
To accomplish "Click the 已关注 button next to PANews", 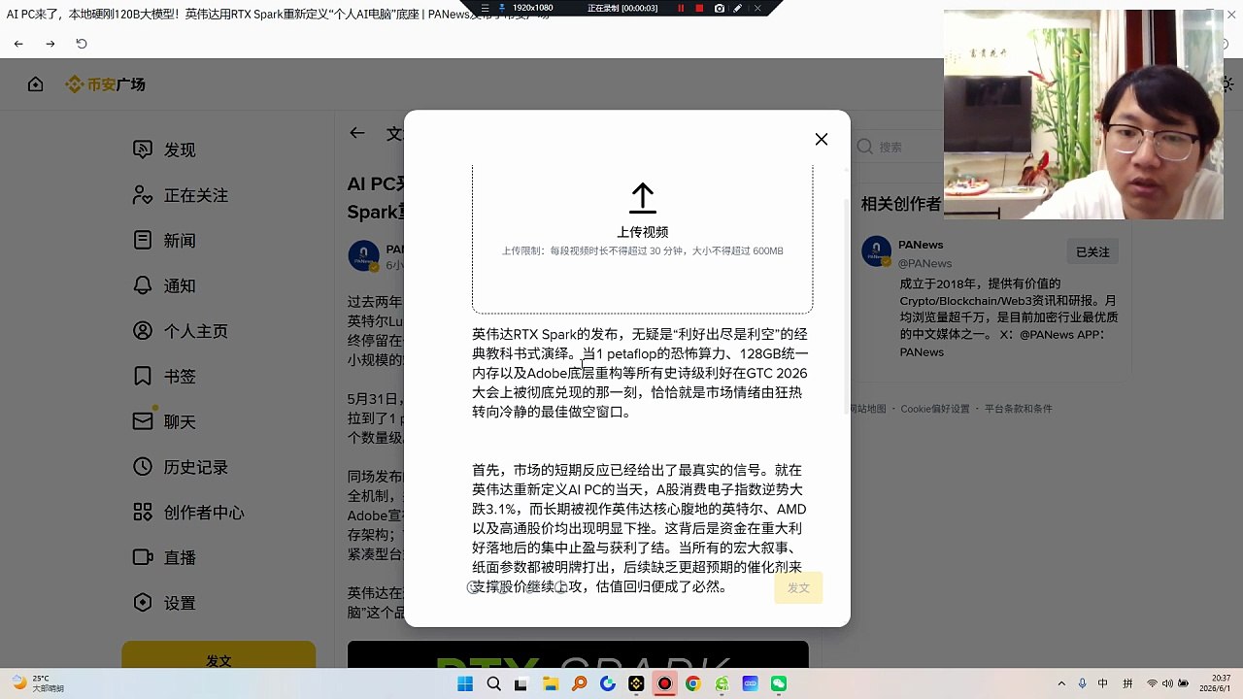I will pyautogui.click(x=1092, y=251).
